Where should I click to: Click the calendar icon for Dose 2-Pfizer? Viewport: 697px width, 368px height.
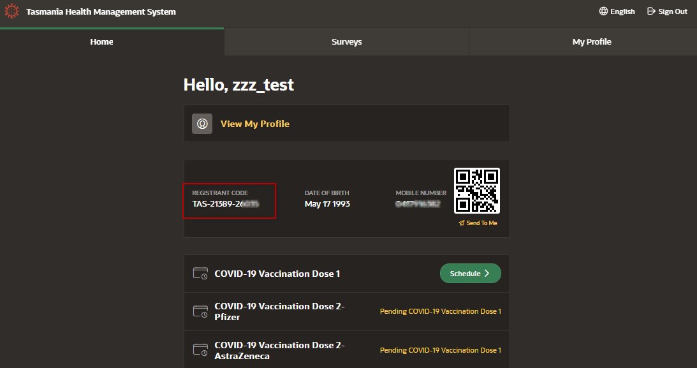pos(200,311)
